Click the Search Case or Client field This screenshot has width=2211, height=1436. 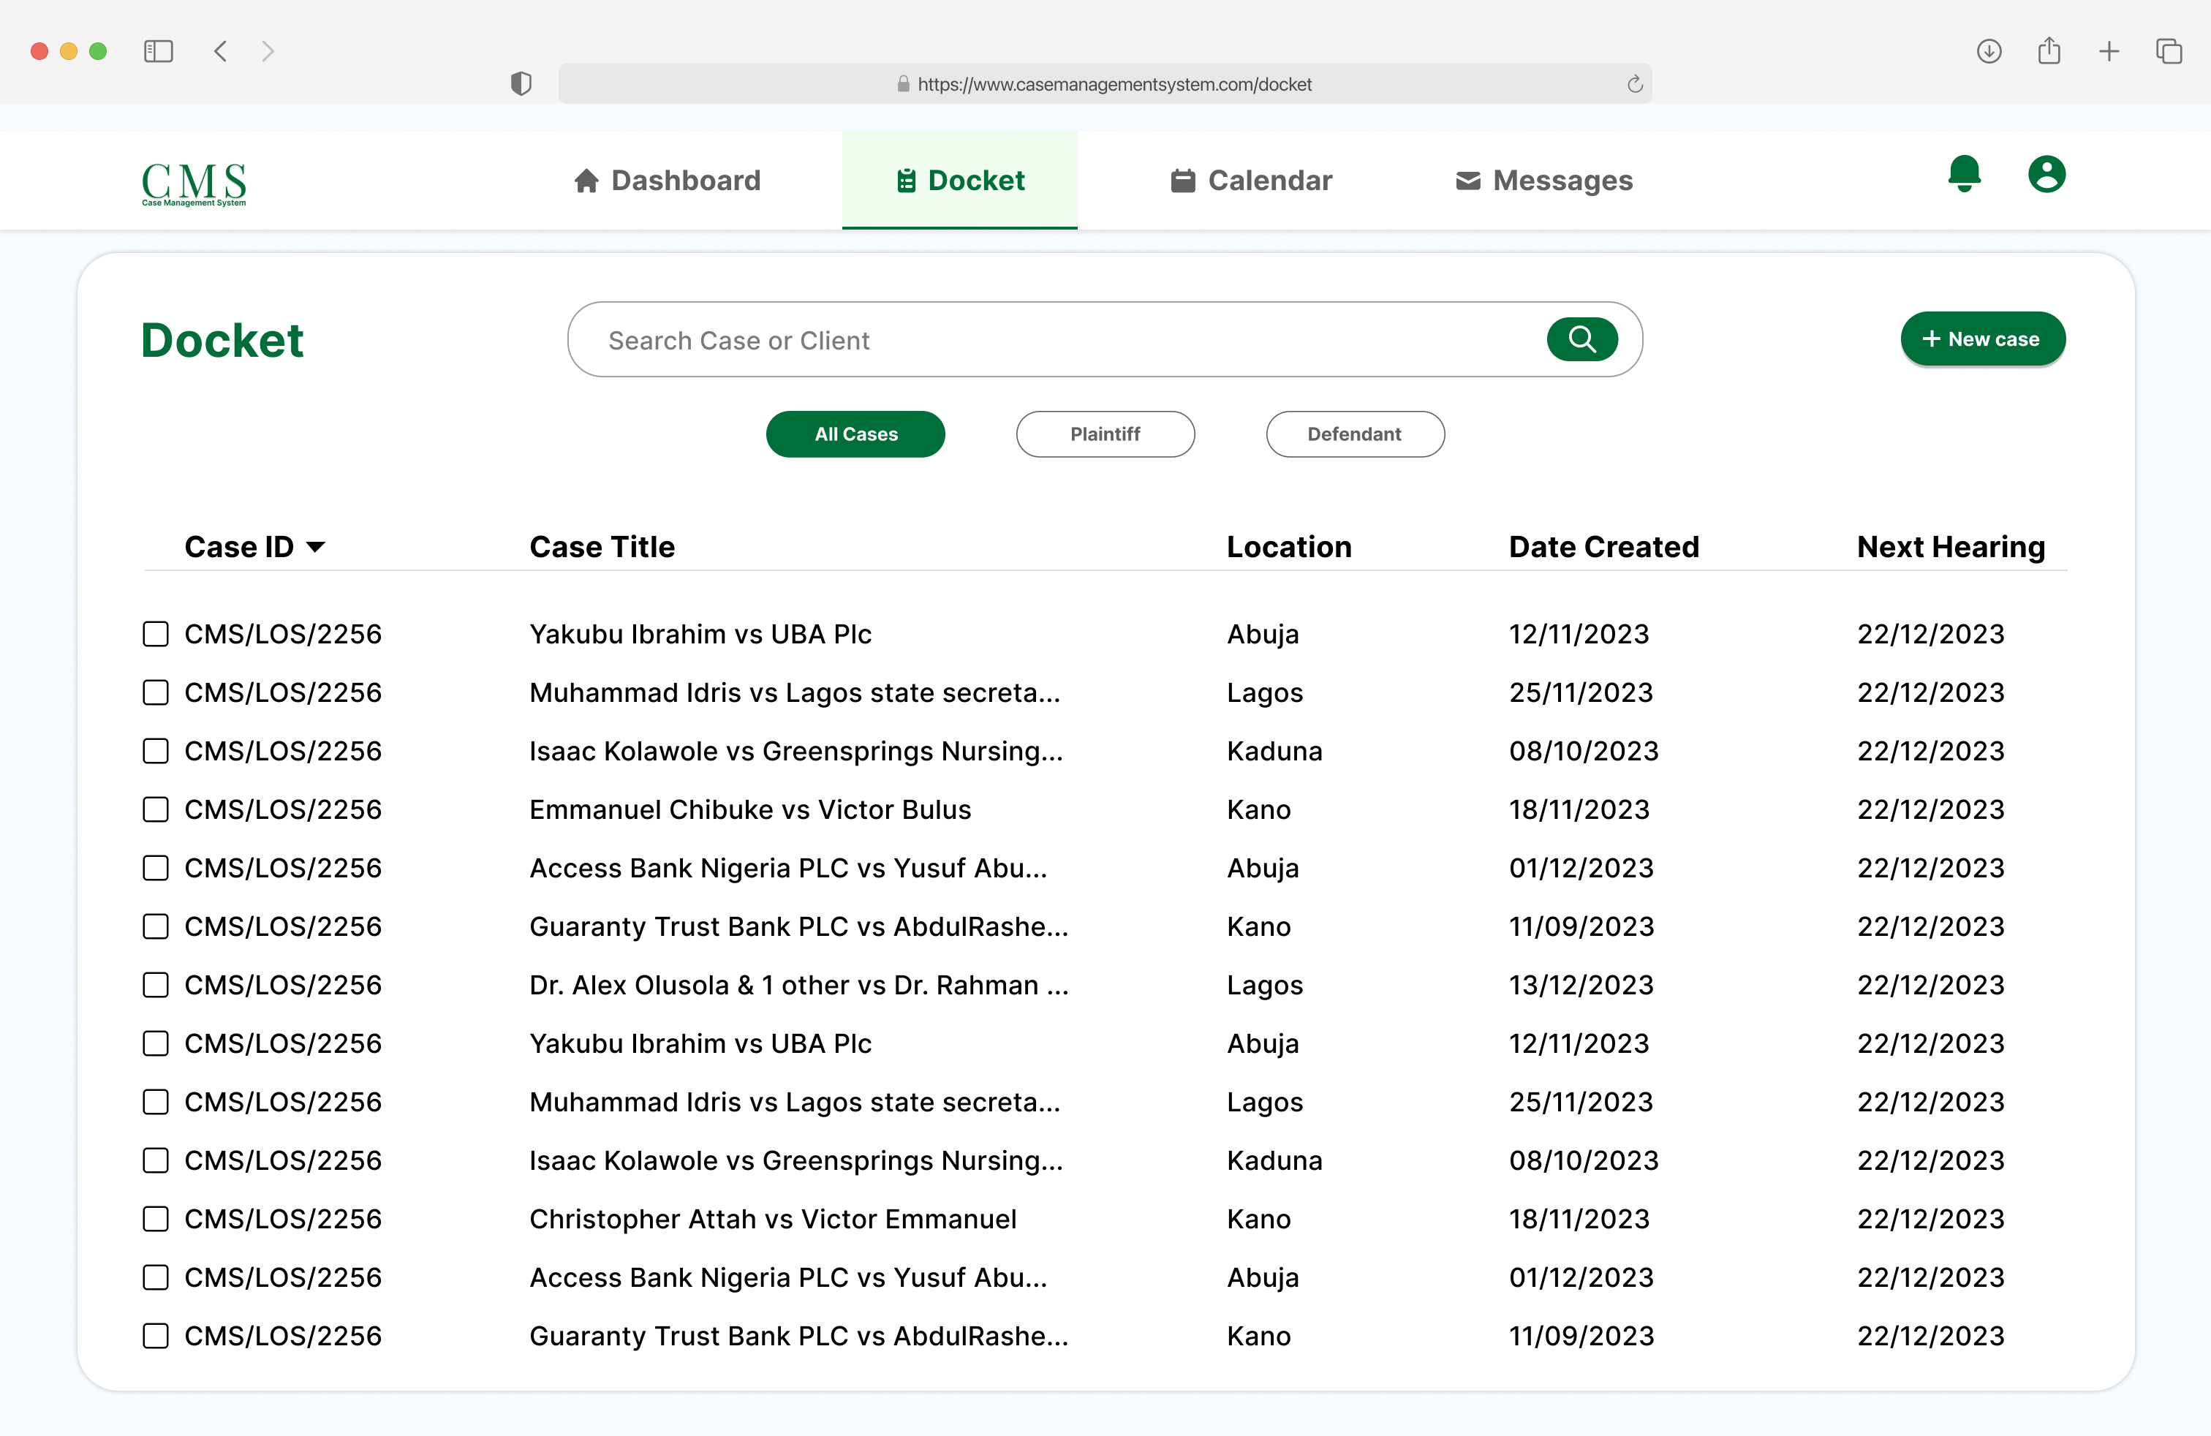coord(1022,339)
